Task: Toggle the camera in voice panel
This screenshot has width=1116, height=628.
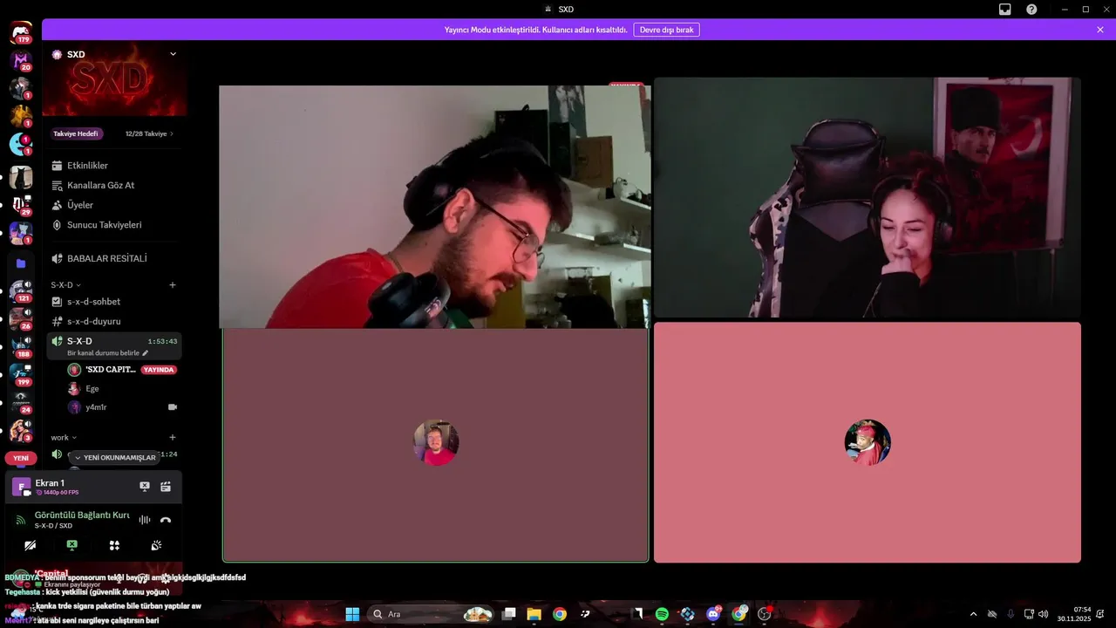Action: pyautogui.click(x=31, y=545)
